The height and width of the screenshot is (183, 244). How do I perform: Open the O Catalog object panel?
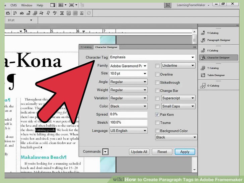(213, 85)
